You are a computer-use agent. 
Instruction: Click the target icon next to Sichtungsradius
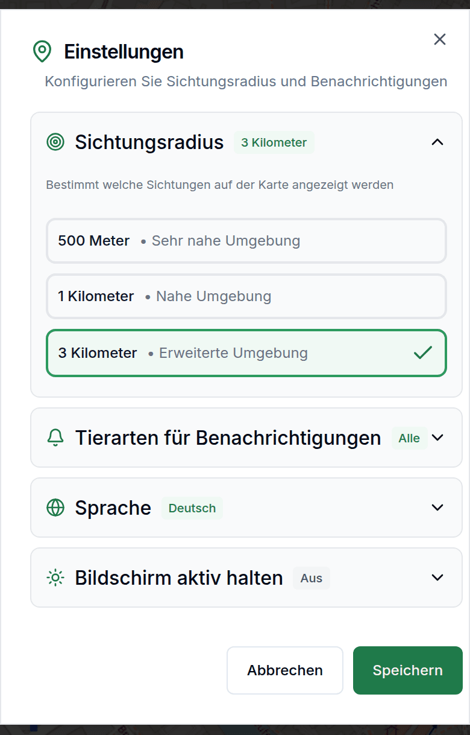coord(56,142)
